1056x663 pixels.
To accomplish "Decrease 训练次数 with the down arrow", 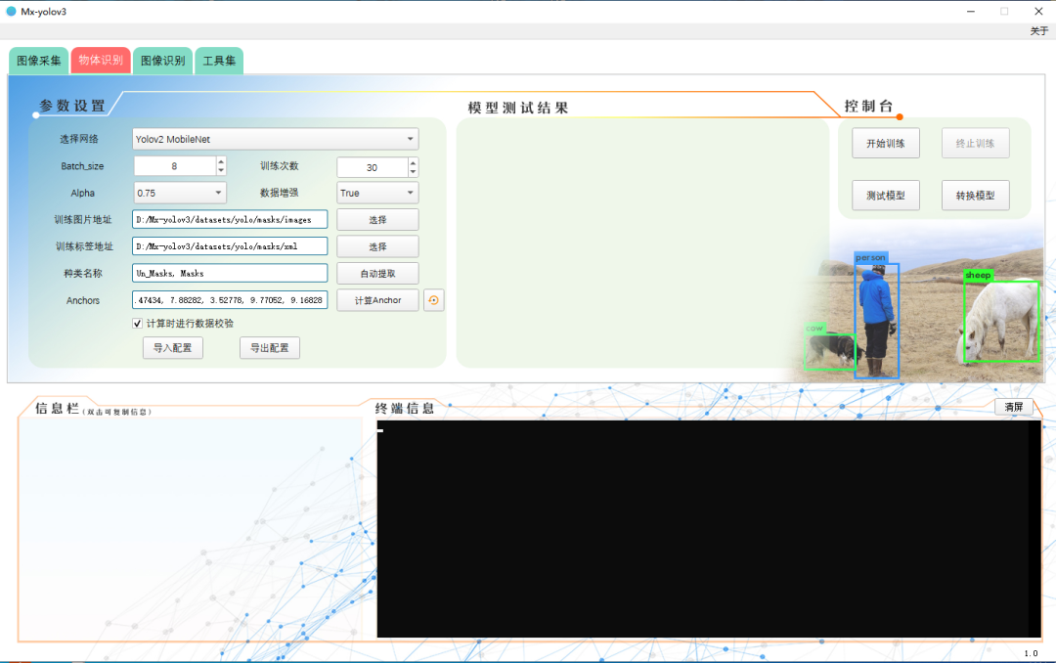I will [413, 172].
